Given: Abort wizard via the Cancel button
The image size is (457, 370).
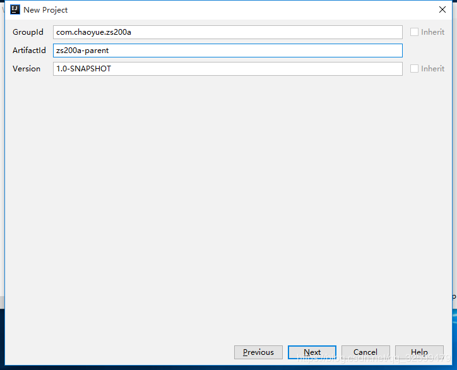Looking at the screenshot, I should (365, 352).
